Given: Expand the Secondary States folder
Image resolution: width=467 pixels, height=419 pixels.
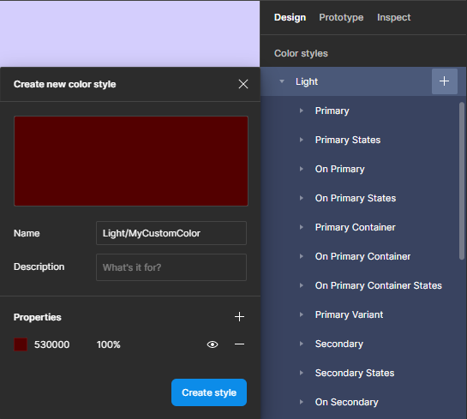Looking at the screenshot, I should coord(302,373).
